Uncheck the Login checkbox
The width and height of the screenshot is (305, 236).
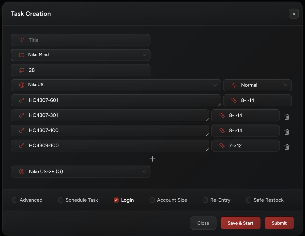116,200
